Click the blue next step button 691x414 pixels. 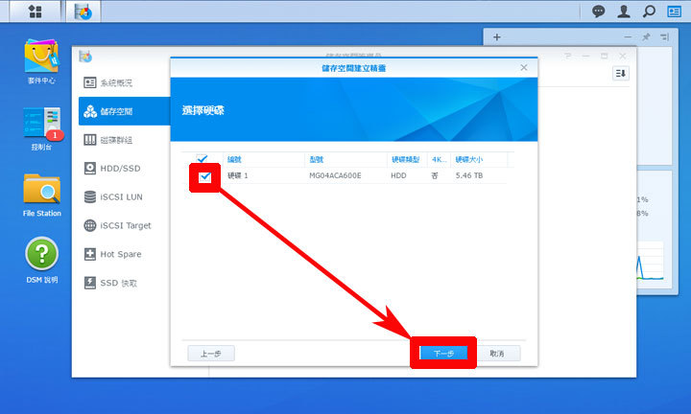coord(443,354)
